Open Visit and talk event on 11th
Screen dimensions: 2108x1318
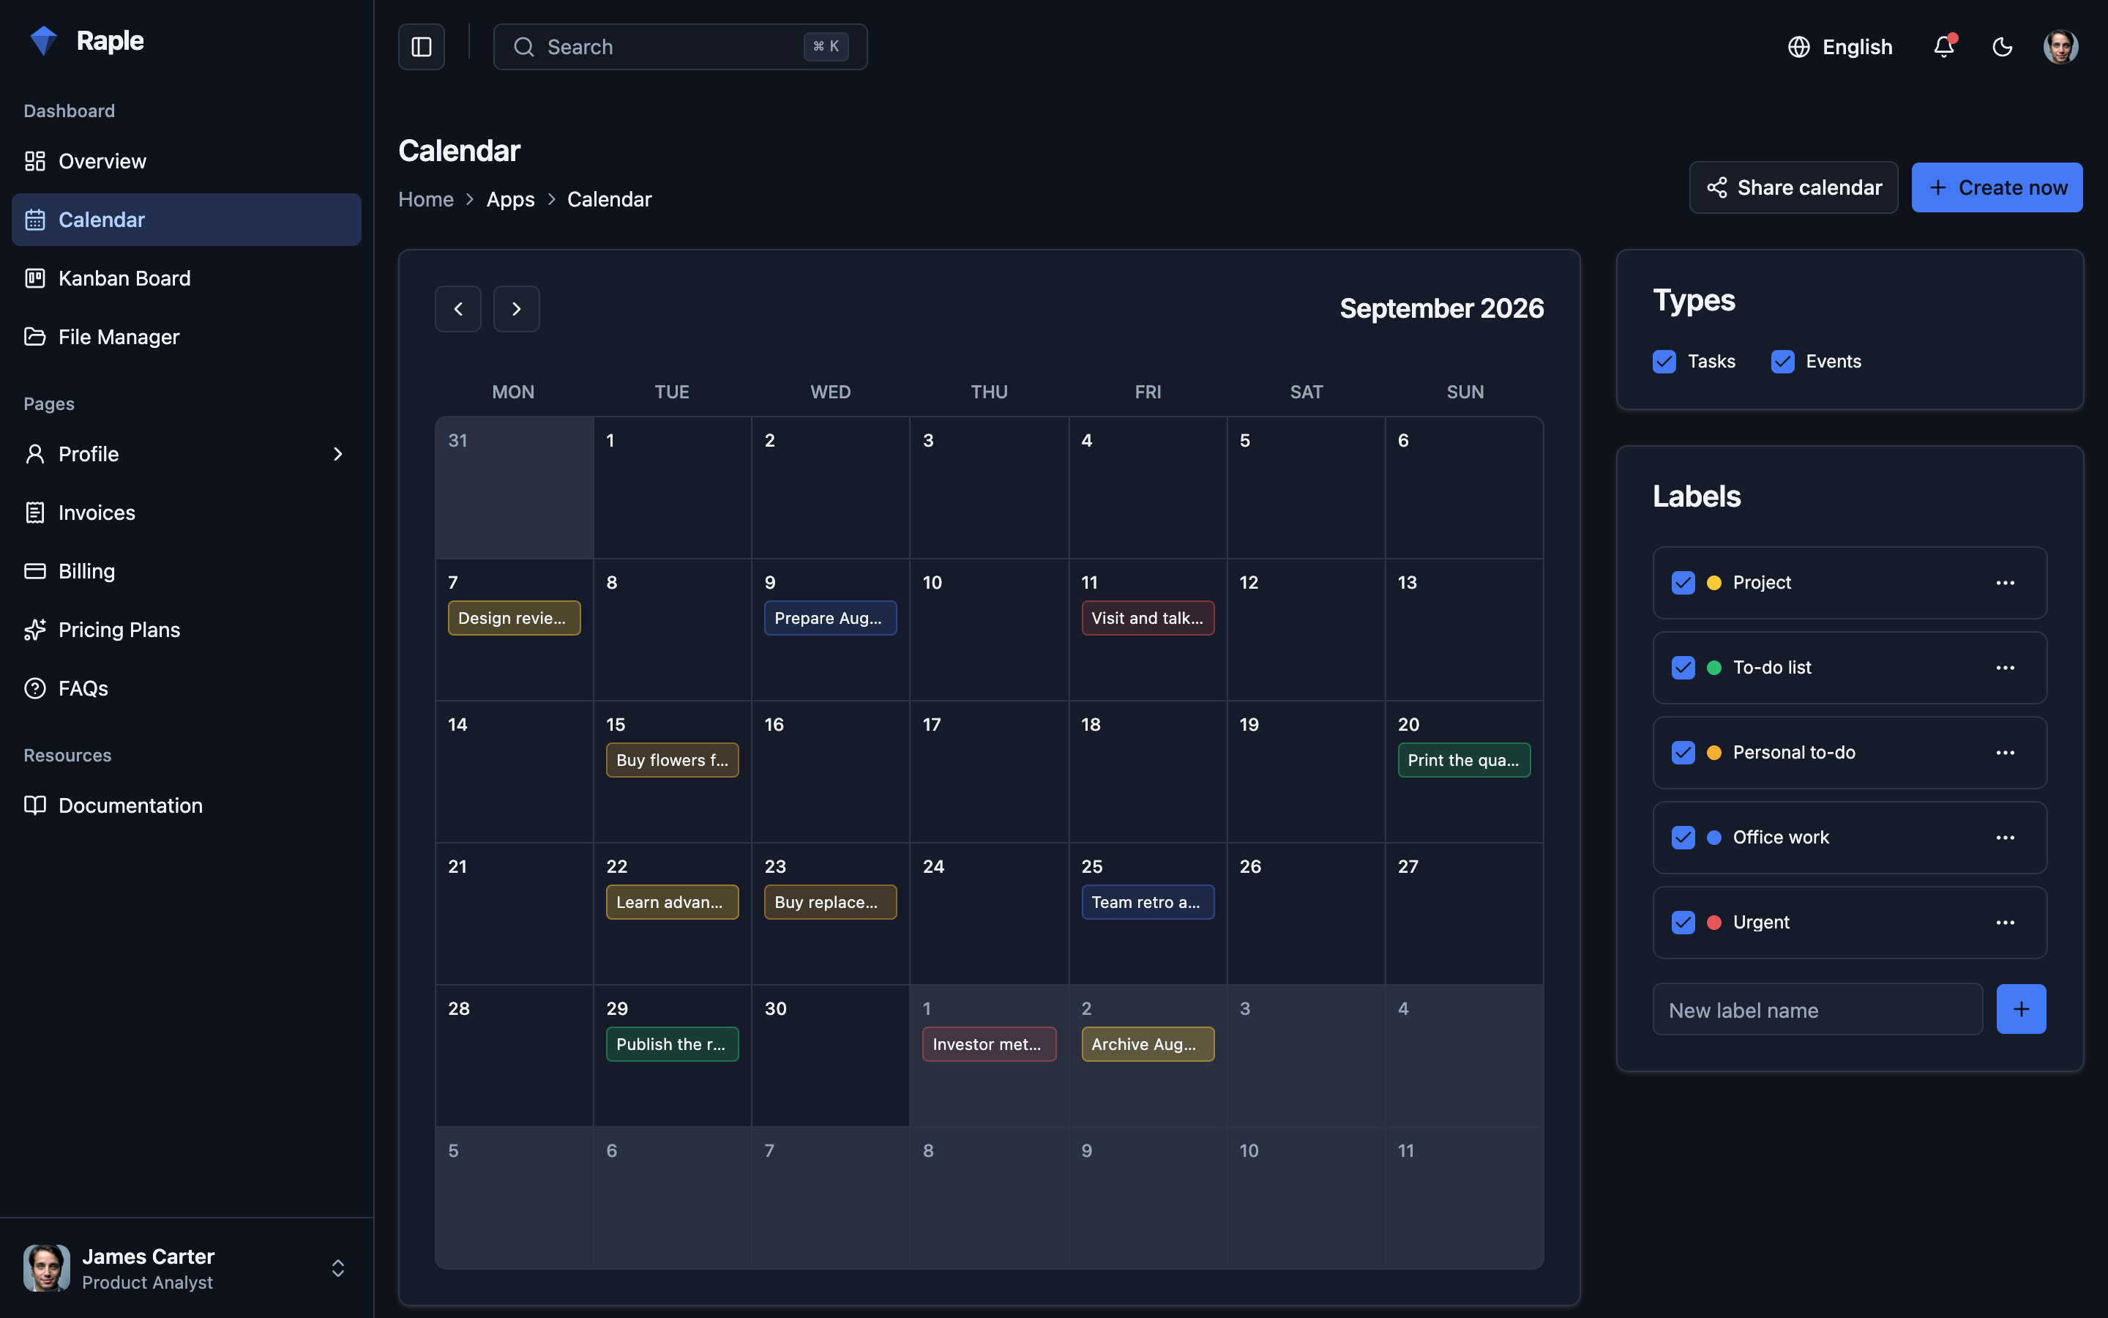coord(1148,618)
